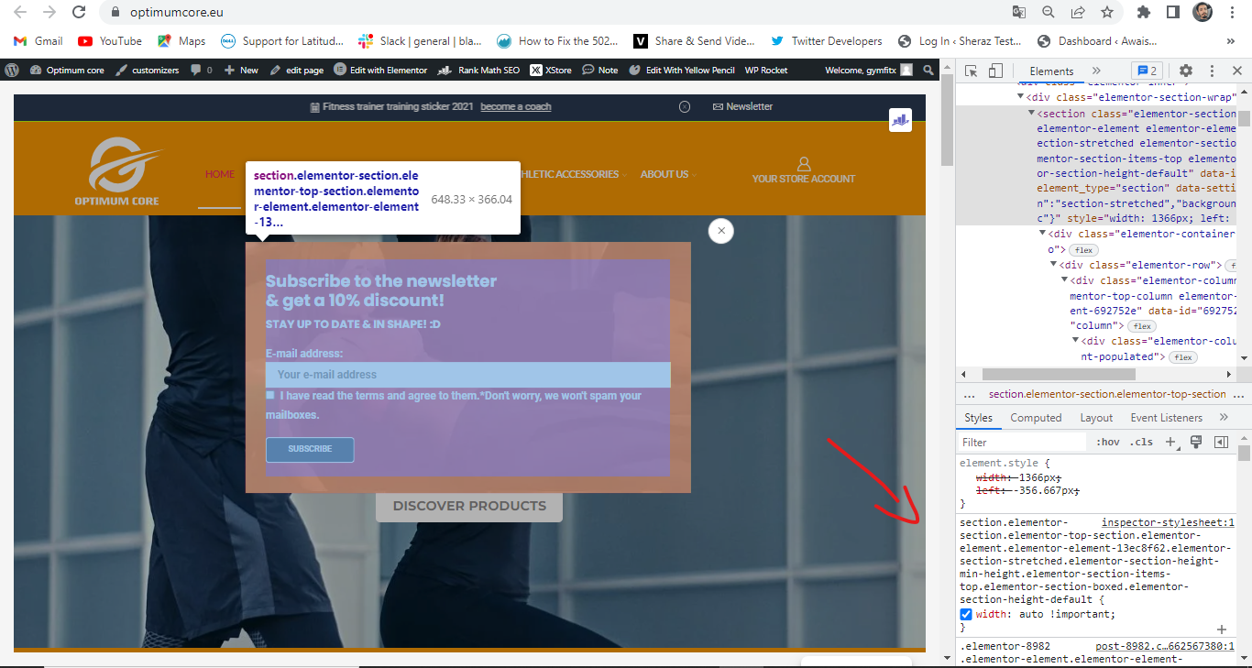Click Edit with Elementor
The image size is (1252, 668).
pyautogui.click(x=380, y=70)
